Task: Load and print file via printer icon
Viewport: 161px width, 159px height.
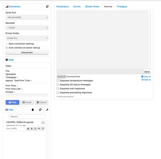Action: (43, 128)
